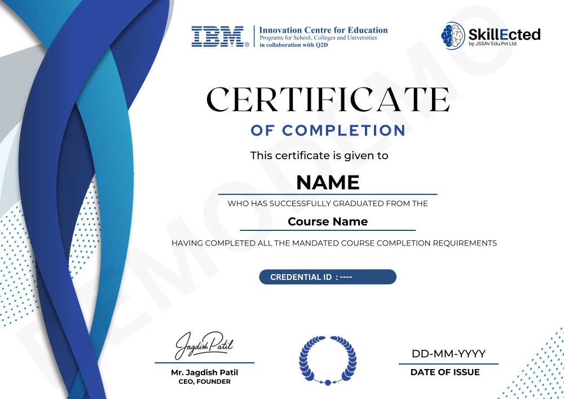Click the Jagdish Patil handwritten signature
This screenshot has width=564, height=399.
pos(204,345)
